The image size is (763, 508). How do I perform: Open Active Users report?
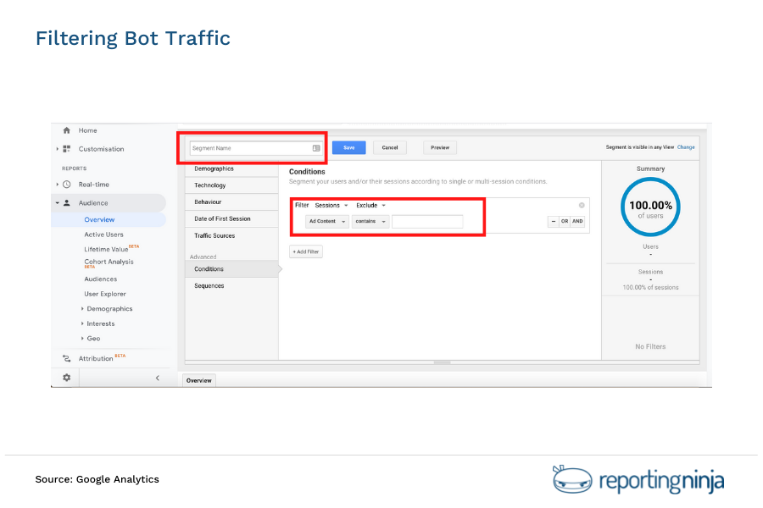[x=103, y=235]
